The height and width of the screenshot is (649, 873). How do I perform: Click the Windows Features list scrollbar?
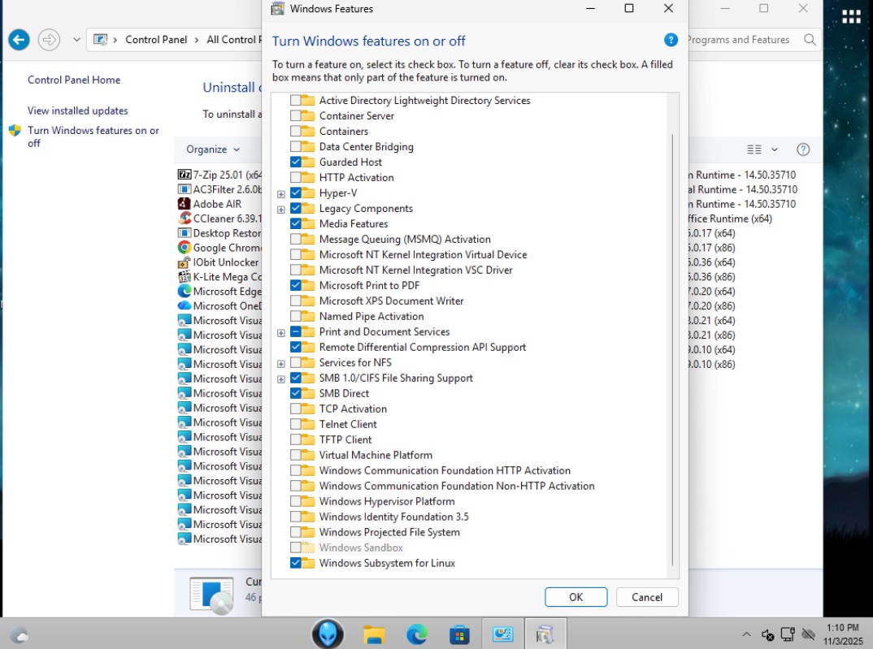coord(672,349)
